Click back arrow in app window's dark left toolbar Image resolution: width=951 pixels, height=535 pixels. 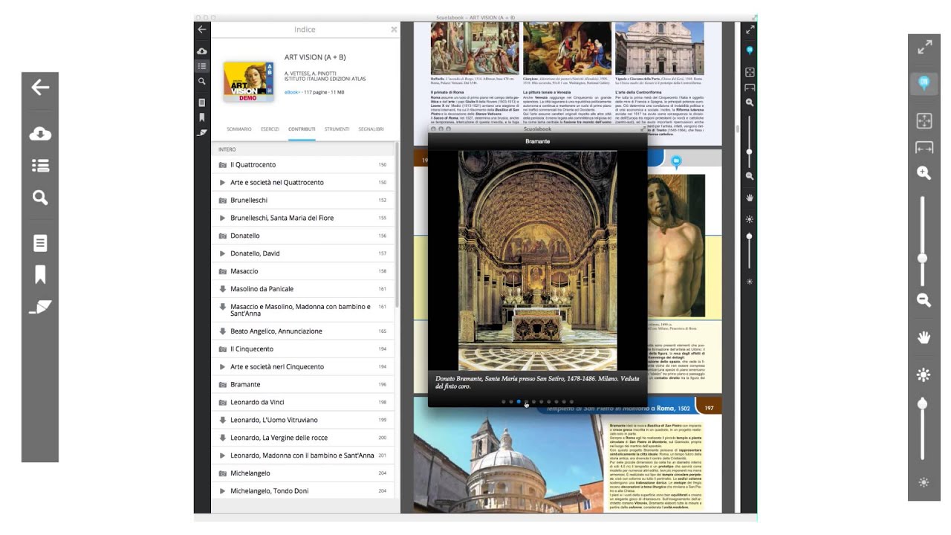click(x=201, y=30)
